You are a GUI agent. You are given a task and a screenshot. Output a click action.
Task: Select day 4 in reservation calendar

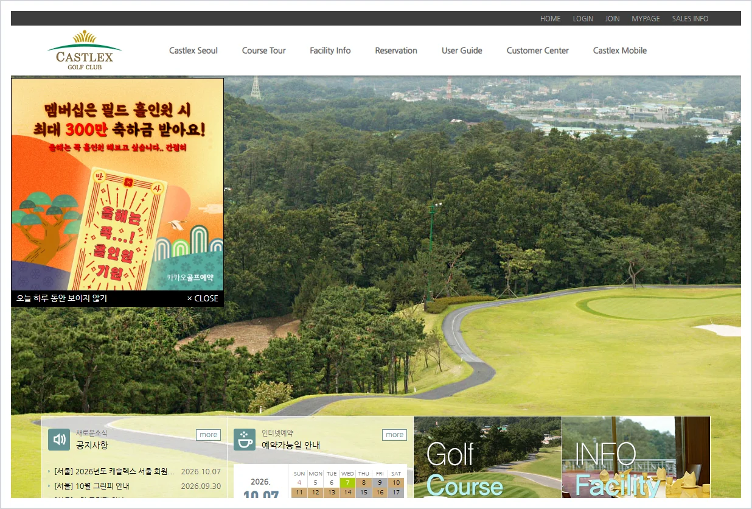click(299, 483)
